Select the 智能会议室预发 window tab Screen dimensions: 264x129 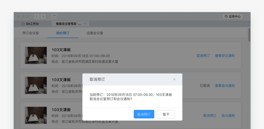tap(68, 24)
